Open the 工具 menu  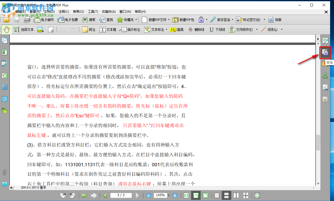(93, 11)
